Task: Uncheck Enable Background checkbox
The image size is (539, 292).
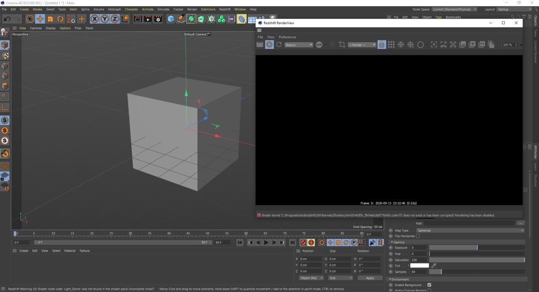Action: [429, 285]
